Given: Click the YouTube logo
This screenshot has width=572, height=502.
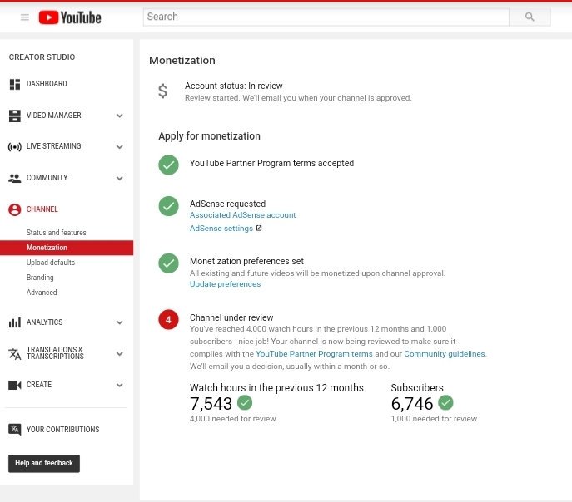Looking at the screenshot, I should 70,17.
